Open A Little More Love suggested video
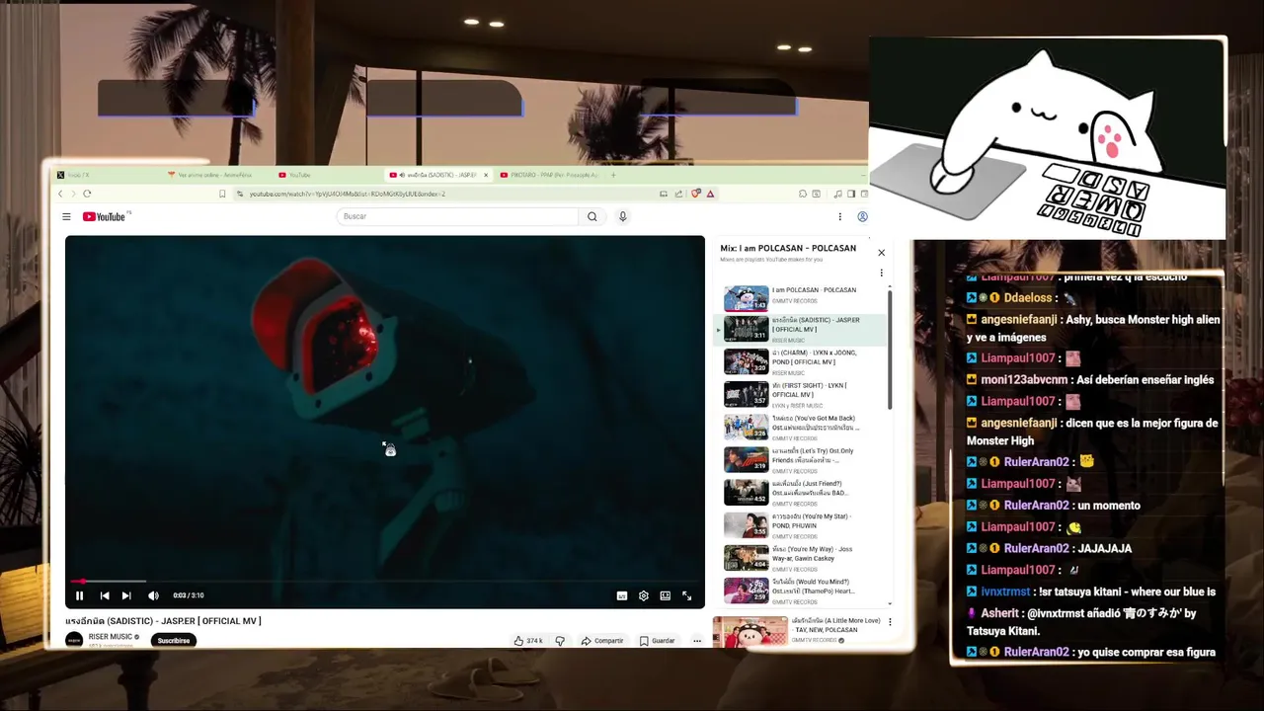The image size is (1264, 711). (x=797, y=630)
